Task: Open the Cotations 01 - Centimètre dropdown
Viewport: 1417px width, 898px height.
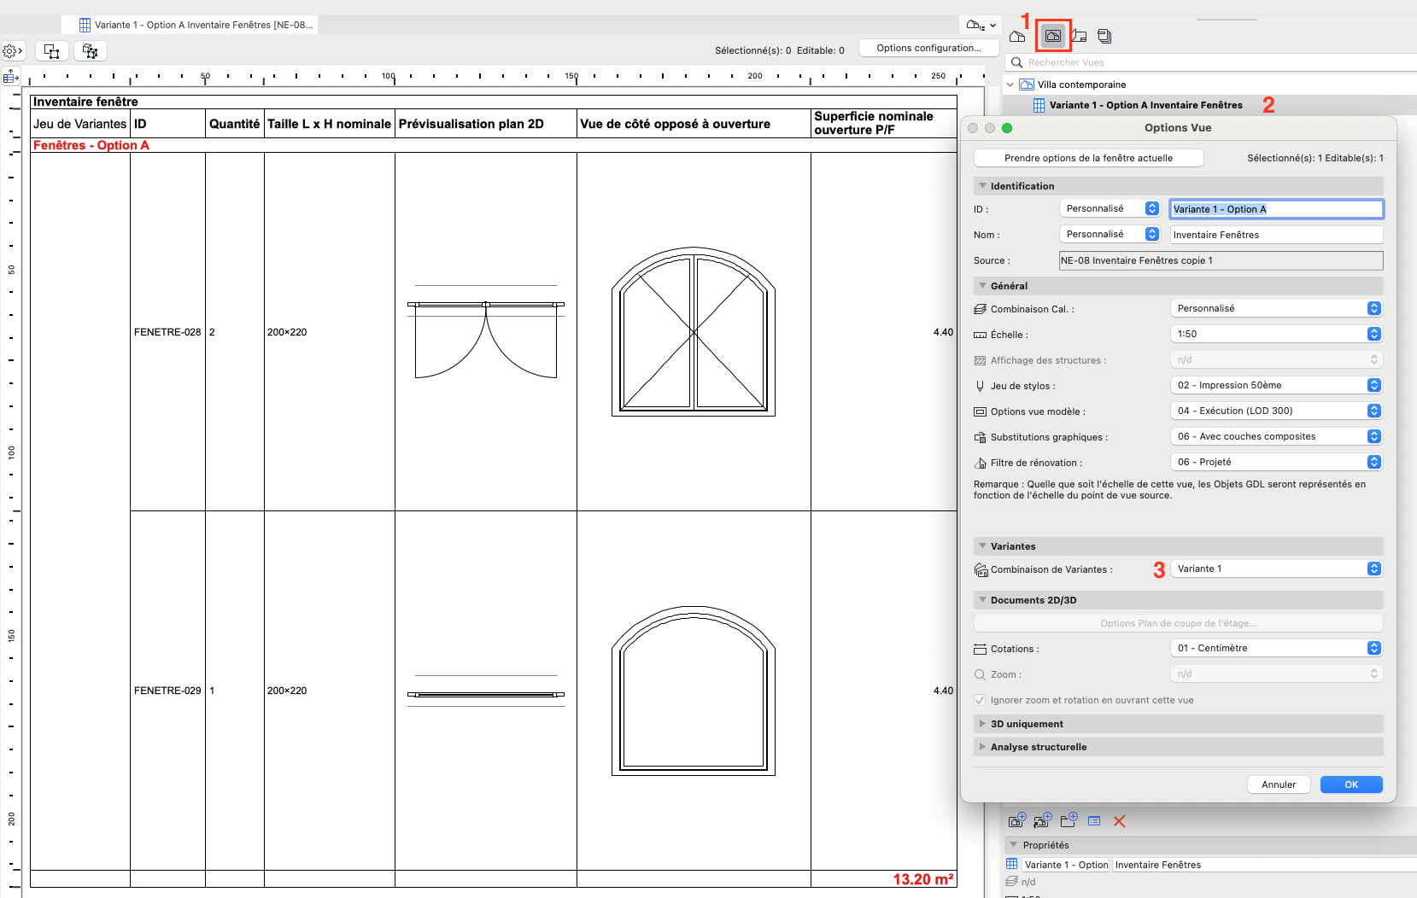Action: coord(1276,648)
